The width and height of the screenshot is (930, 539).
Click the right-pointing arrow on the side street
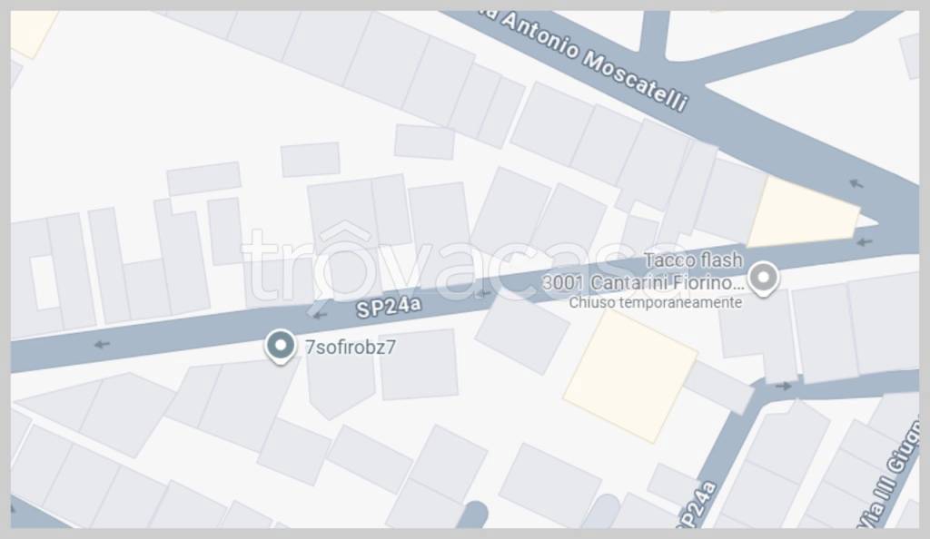coord(783,387)
